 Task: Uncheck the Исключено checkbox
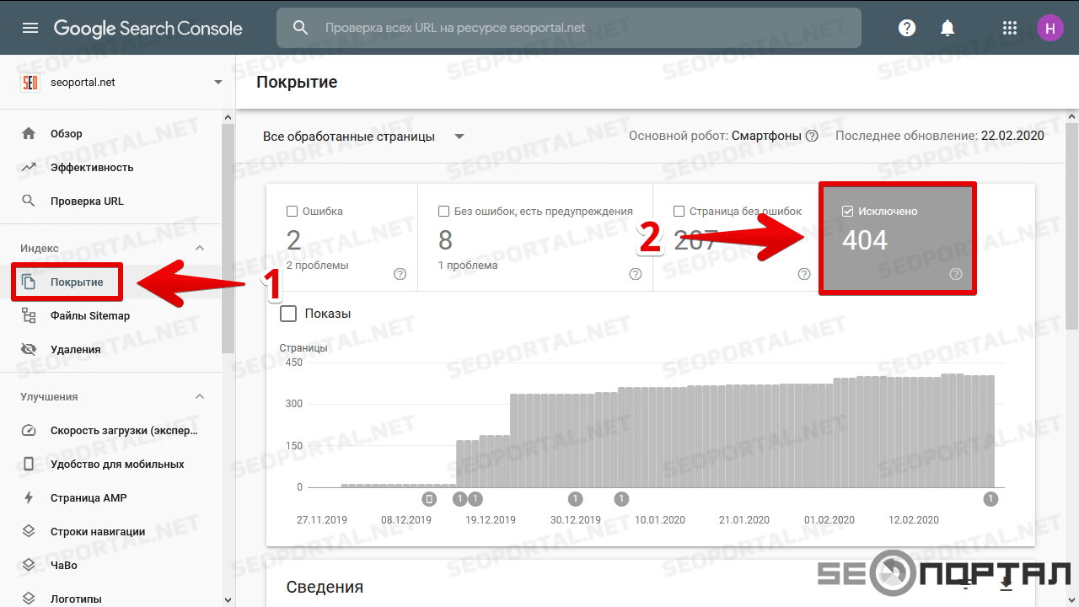[x=847, y=212]
